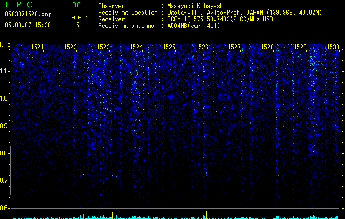Click the tallest yellow power spike at 1526
This screenshot has height=219, width=345.
[205, 213]
